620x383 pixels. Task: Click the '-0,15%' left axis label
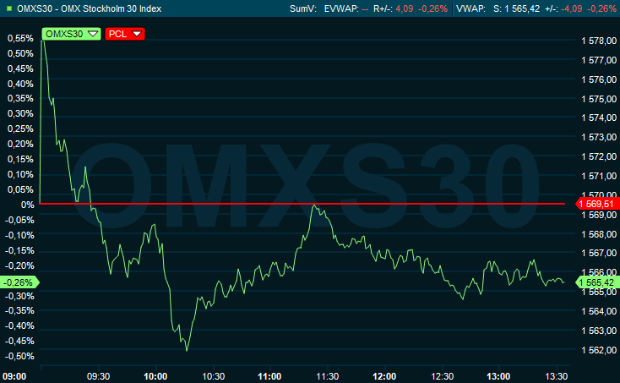tap(19, 251)
